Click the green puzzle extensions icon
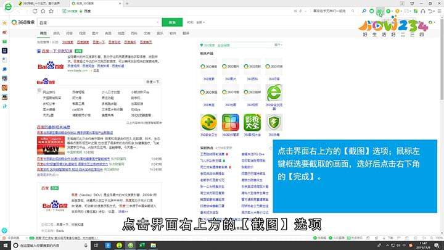The image size is (444, 250). 416,11
